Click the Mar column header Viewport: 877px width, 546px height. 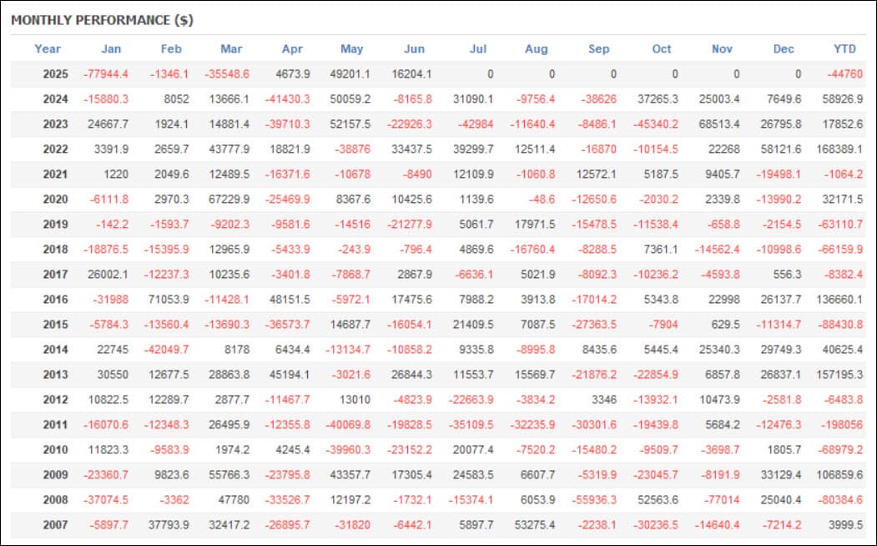tap(231, 49)
